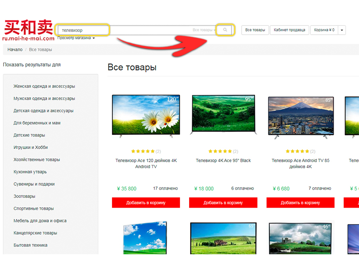Open Канцелярские товары category

pyautogui.click(x=35, y=233)
